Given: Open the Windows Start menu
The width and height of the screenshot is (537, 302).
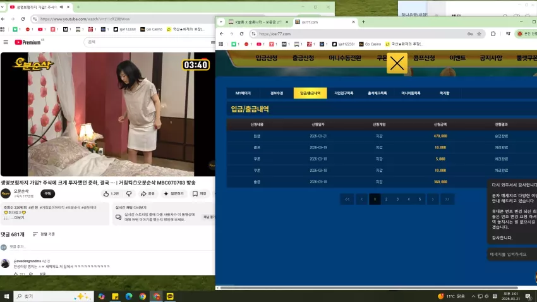Looking at the screenshot, I should pos(6,296).
